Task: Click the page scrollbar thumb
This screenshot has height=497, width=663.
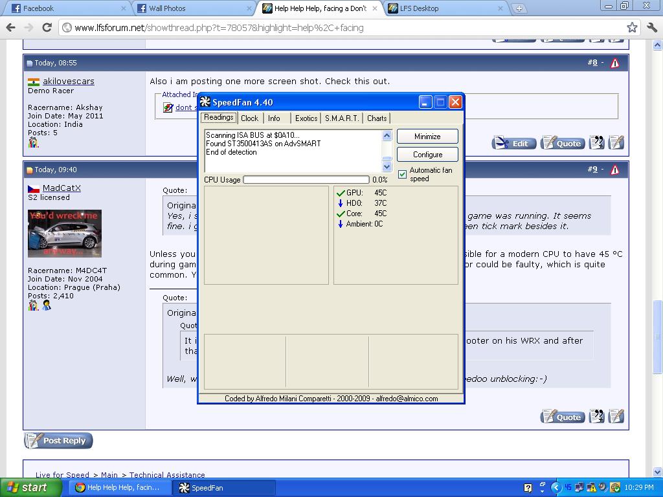Action: click(658, 337)
